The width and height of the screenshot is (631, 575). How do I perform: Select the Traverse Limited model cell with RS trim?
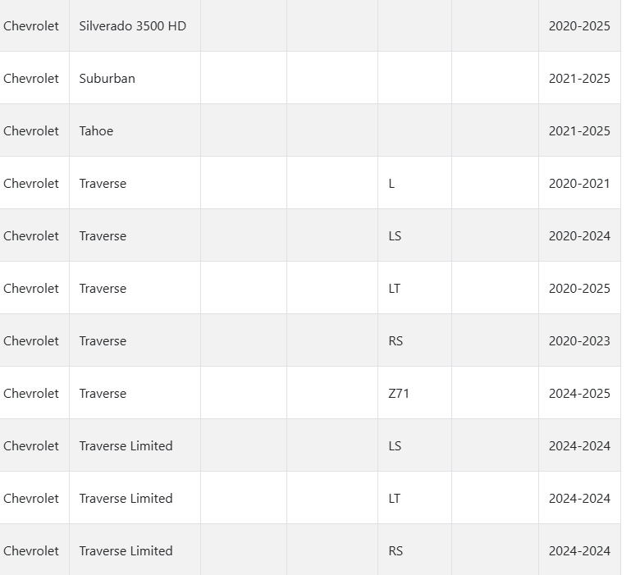(126, 551)
